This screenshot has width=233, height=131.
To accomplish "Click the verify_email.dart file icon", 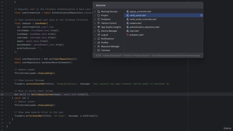I will (x=127, y=15).
